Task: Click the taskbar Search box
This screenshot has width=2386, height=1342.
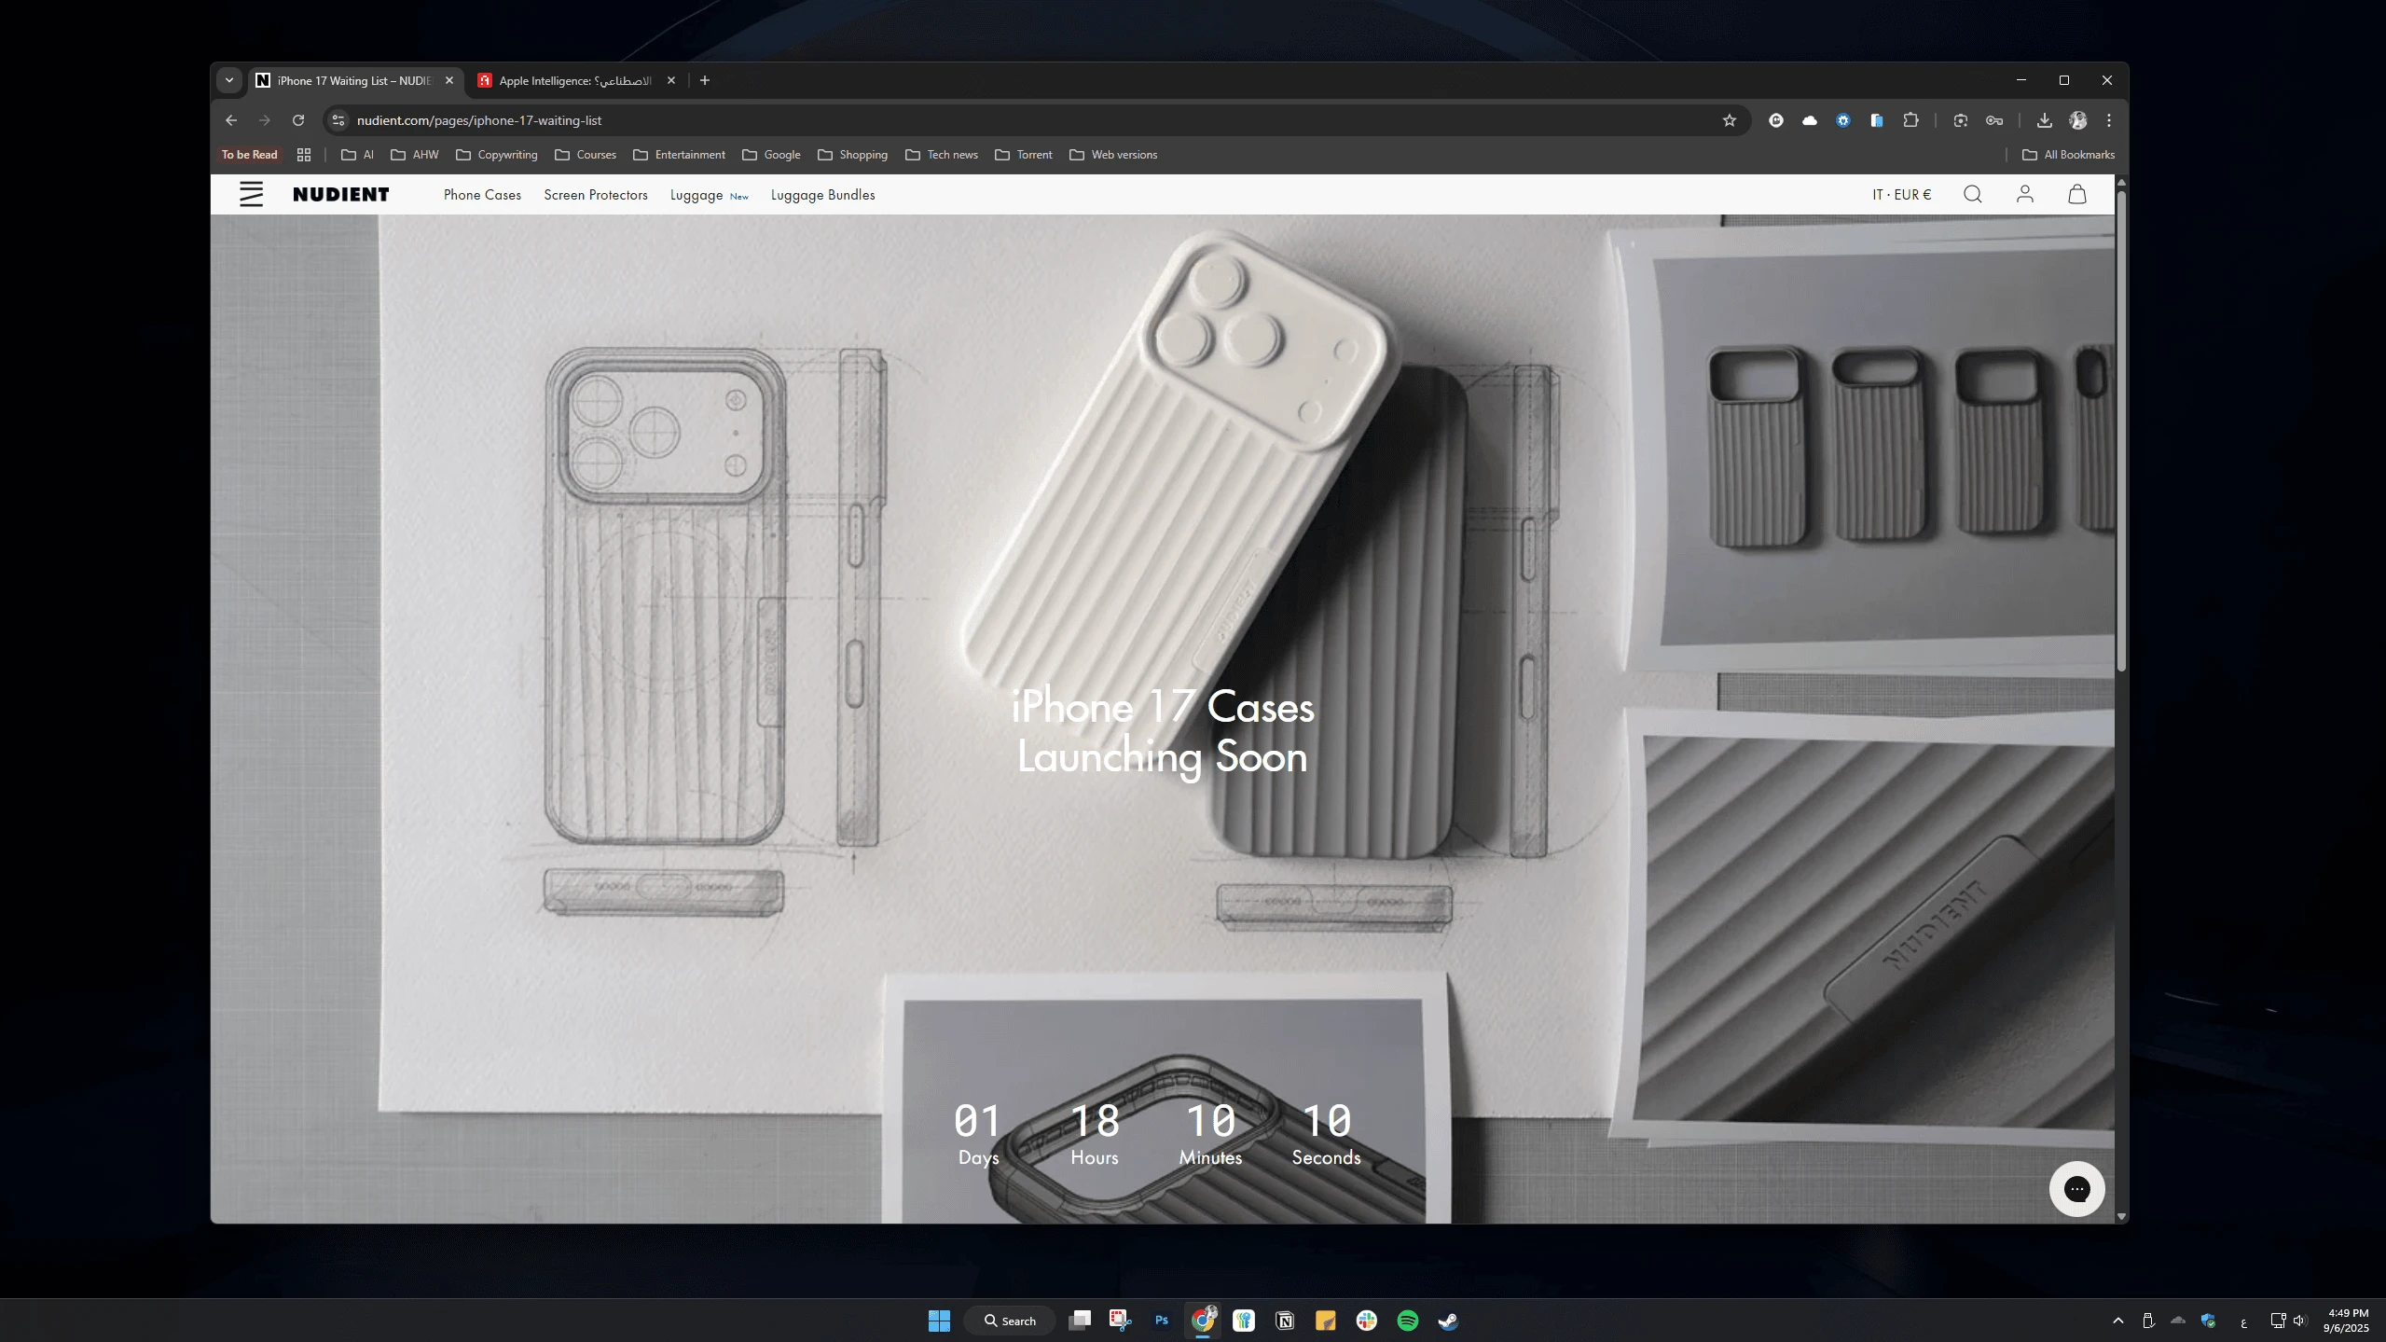Action: [1010, 1321]
